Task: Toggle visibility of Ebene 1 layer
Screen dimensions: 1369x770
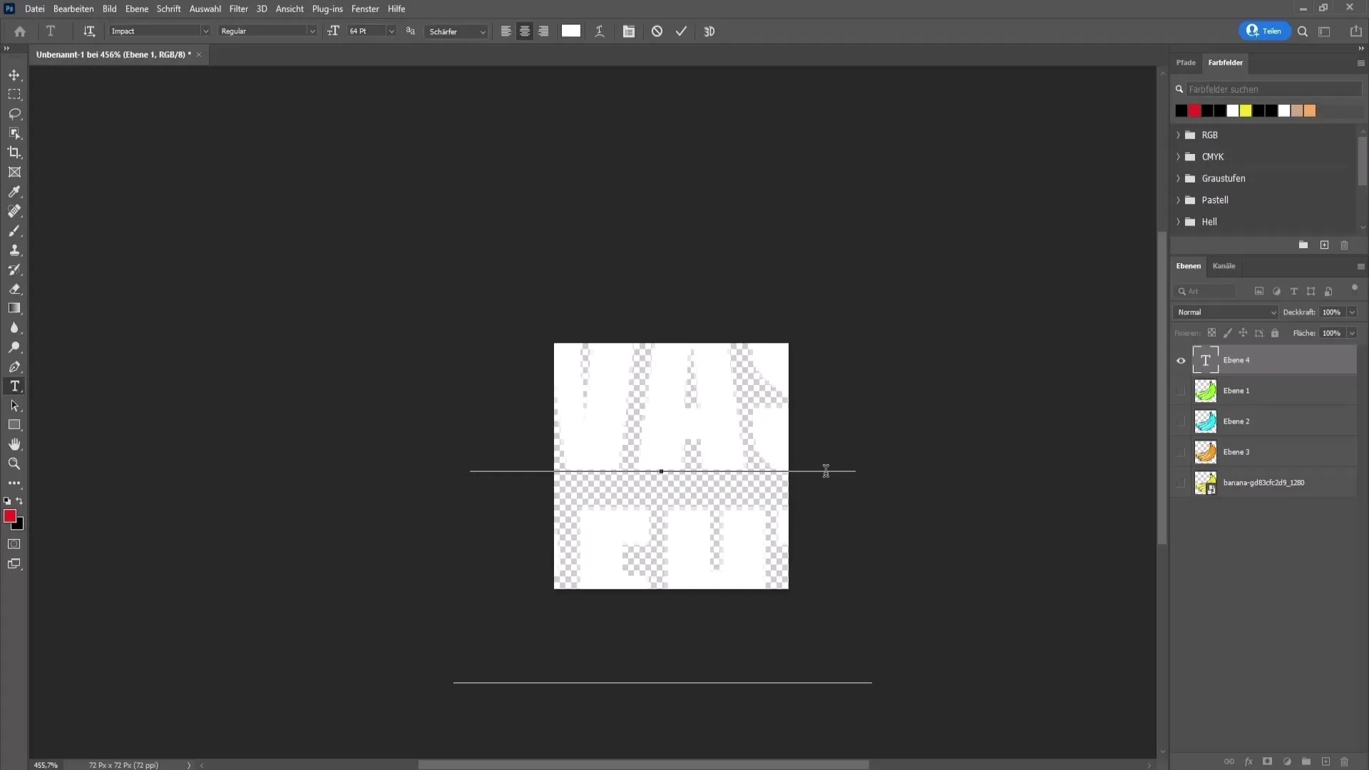Action: pos(1181,390)
